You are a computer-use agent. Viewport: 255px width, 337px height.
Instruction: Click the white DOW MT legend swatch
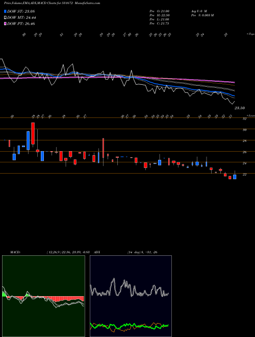click(5, 18)
